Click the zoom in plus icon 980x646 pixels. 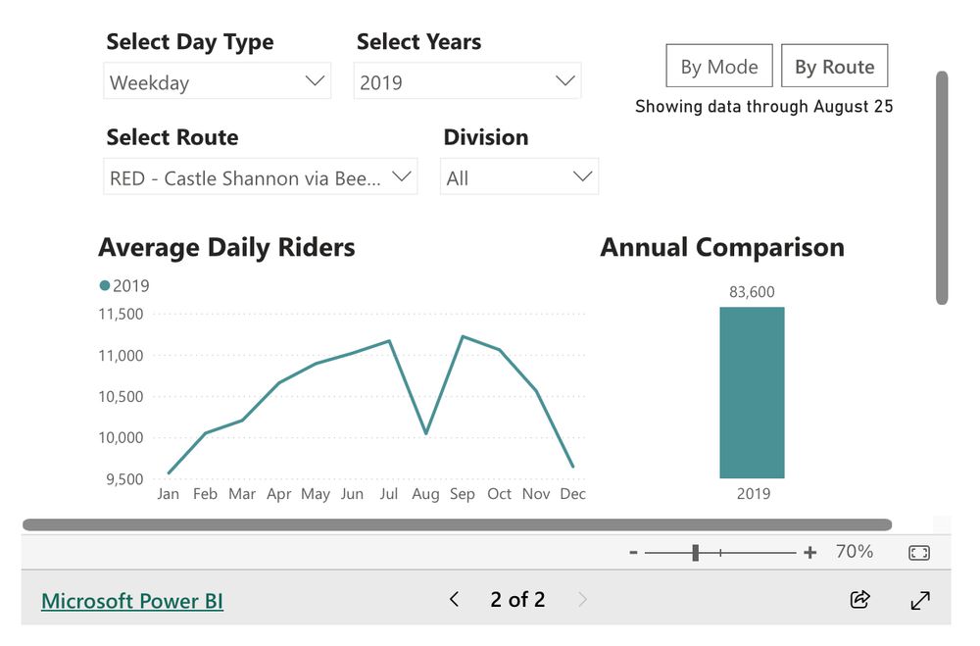[809, 553]
